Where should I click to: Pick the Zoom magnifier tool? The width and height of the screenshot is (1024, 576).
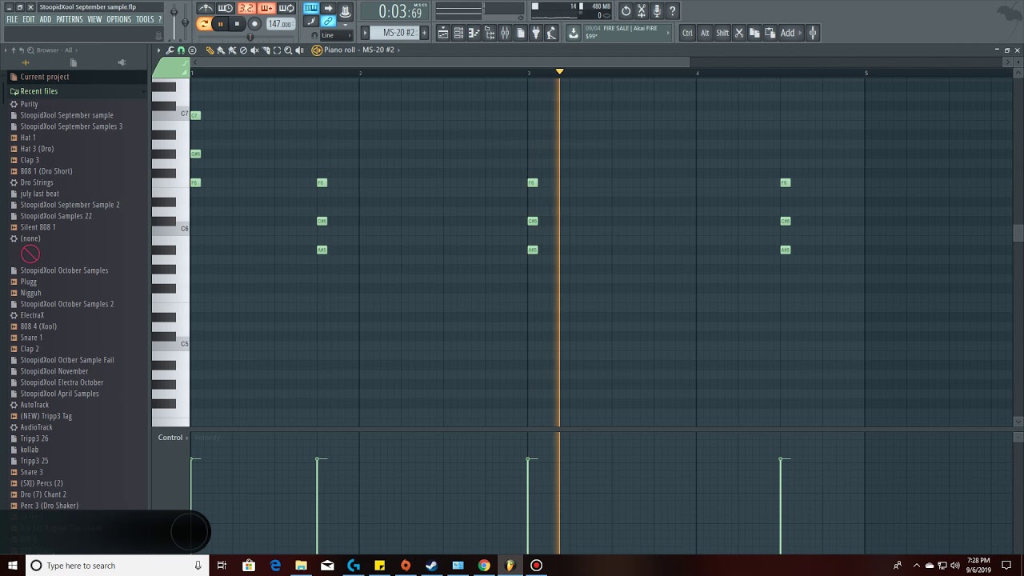pos(288,50)
